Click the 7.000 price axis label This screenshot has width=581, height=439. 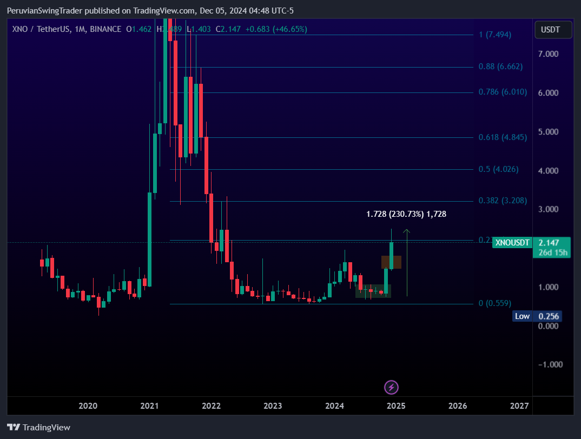(x=548, y=54)
